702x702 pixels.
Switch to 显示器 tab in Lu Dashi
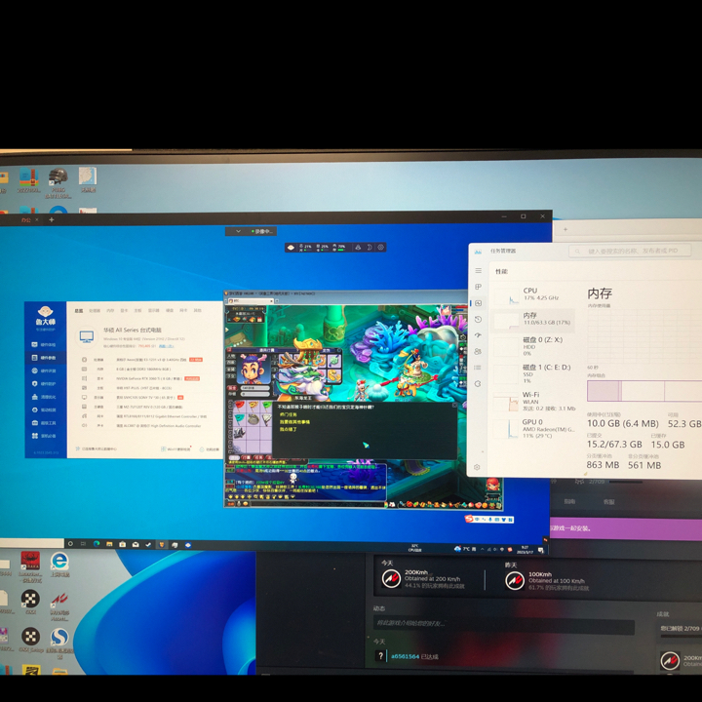click(x=154, y=310)
